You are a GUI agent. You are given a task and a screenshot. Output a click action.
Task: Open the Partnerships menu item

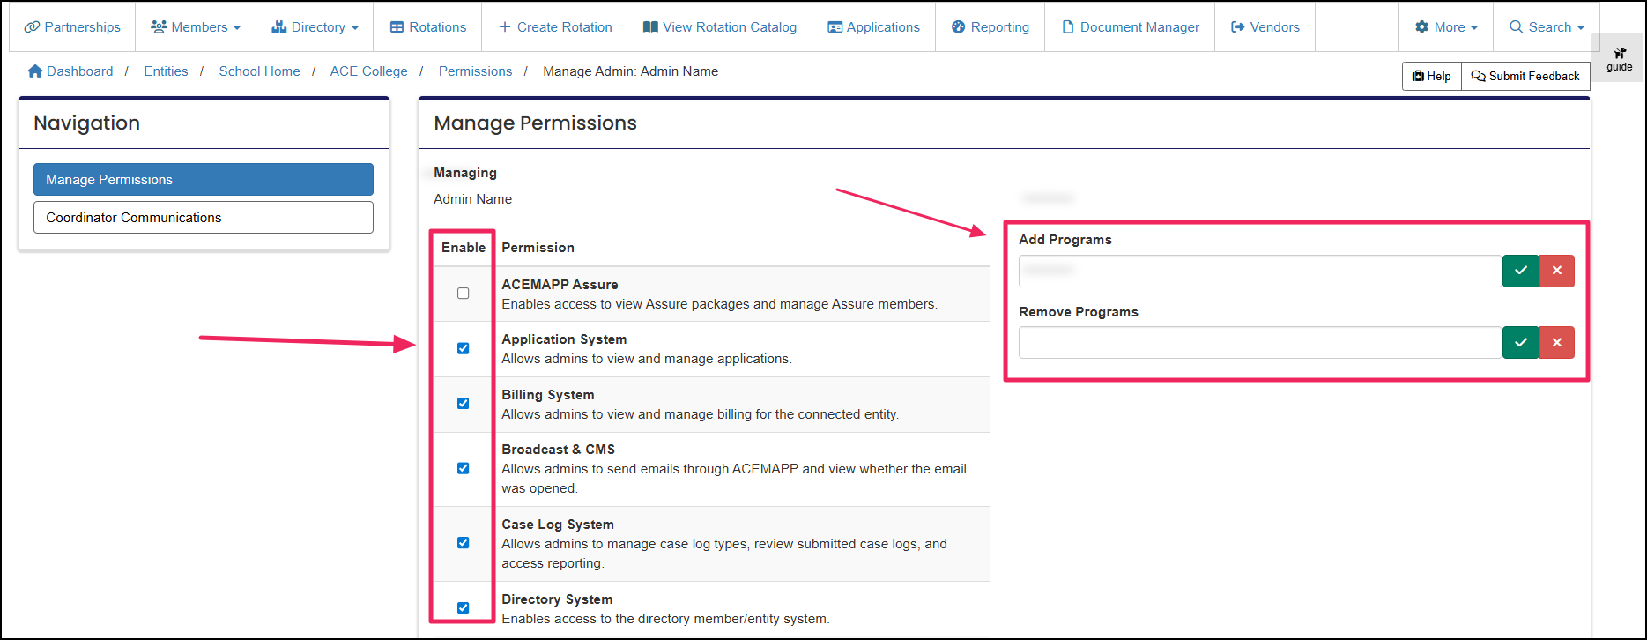click(72, 27)
